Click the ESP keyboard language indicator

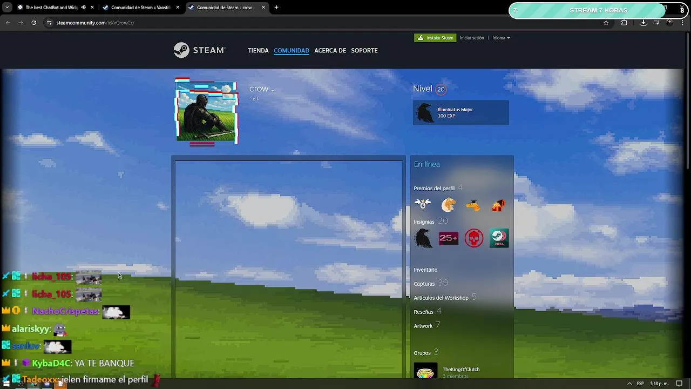(640, 384)
